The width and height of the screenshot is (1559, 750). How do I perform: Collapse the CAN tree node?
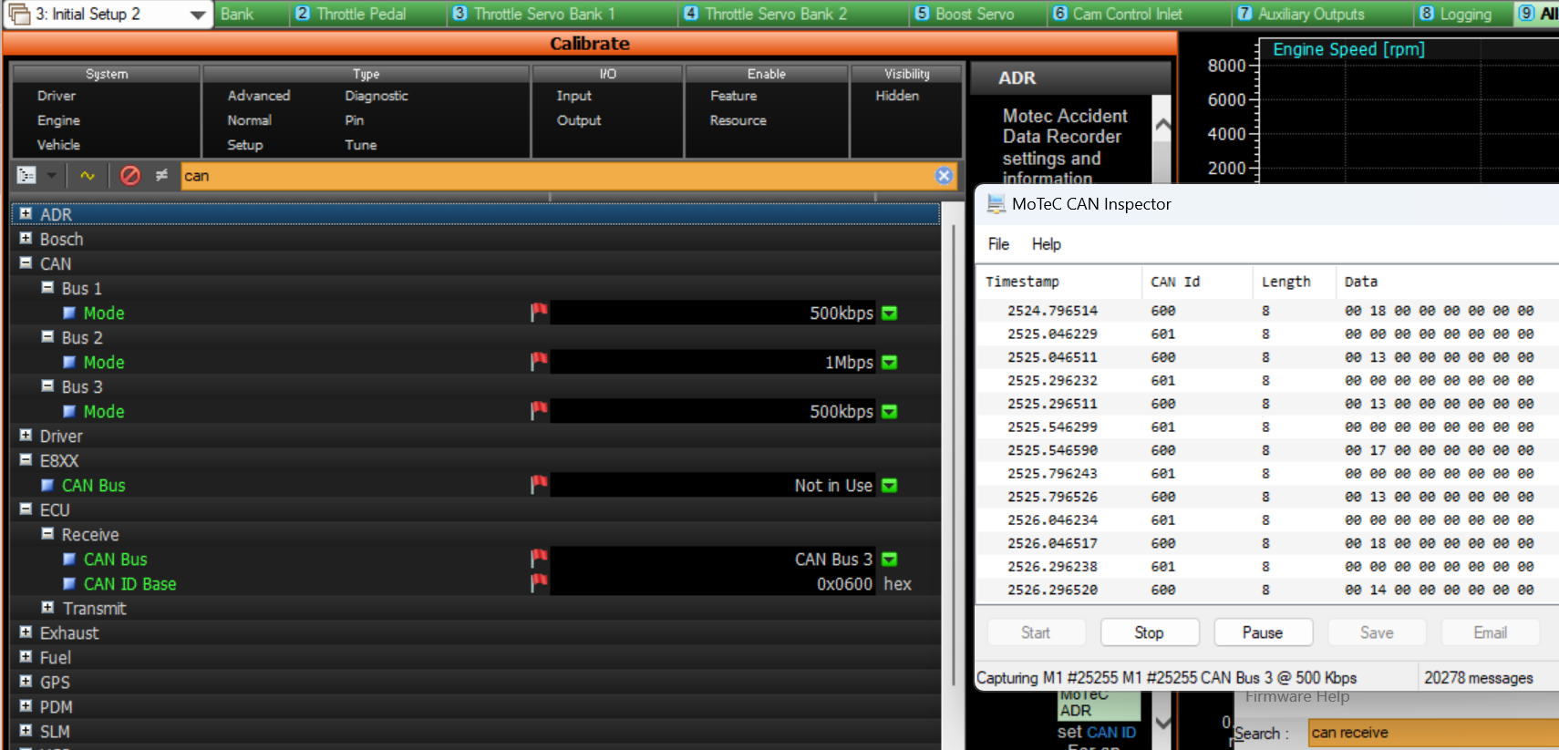pyautogui.click(x=26, y=262)
